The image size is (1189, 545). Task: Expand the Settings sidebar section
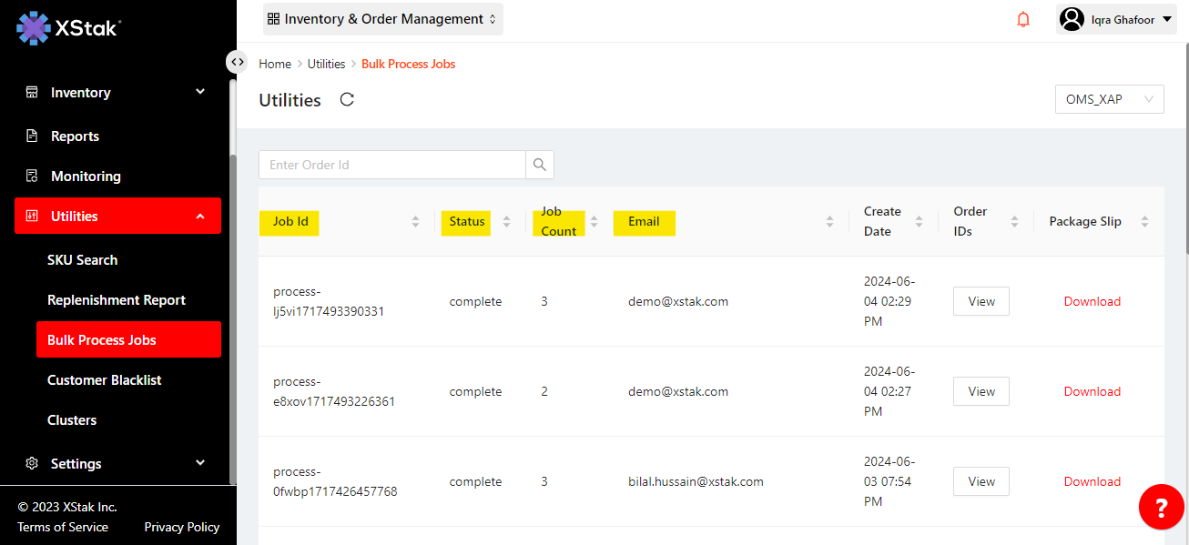(117, 464)
